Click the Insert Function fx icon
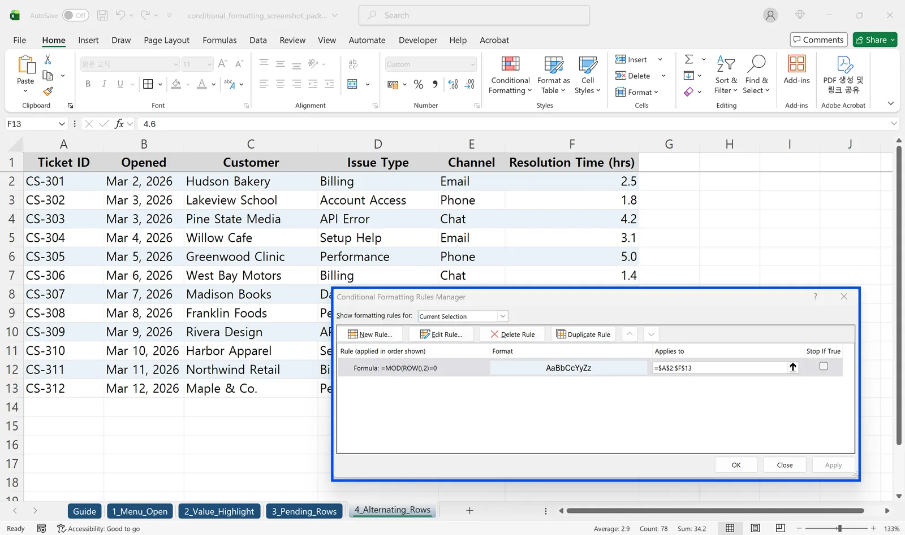The image size is (905, 535). (x=119, y=124)
